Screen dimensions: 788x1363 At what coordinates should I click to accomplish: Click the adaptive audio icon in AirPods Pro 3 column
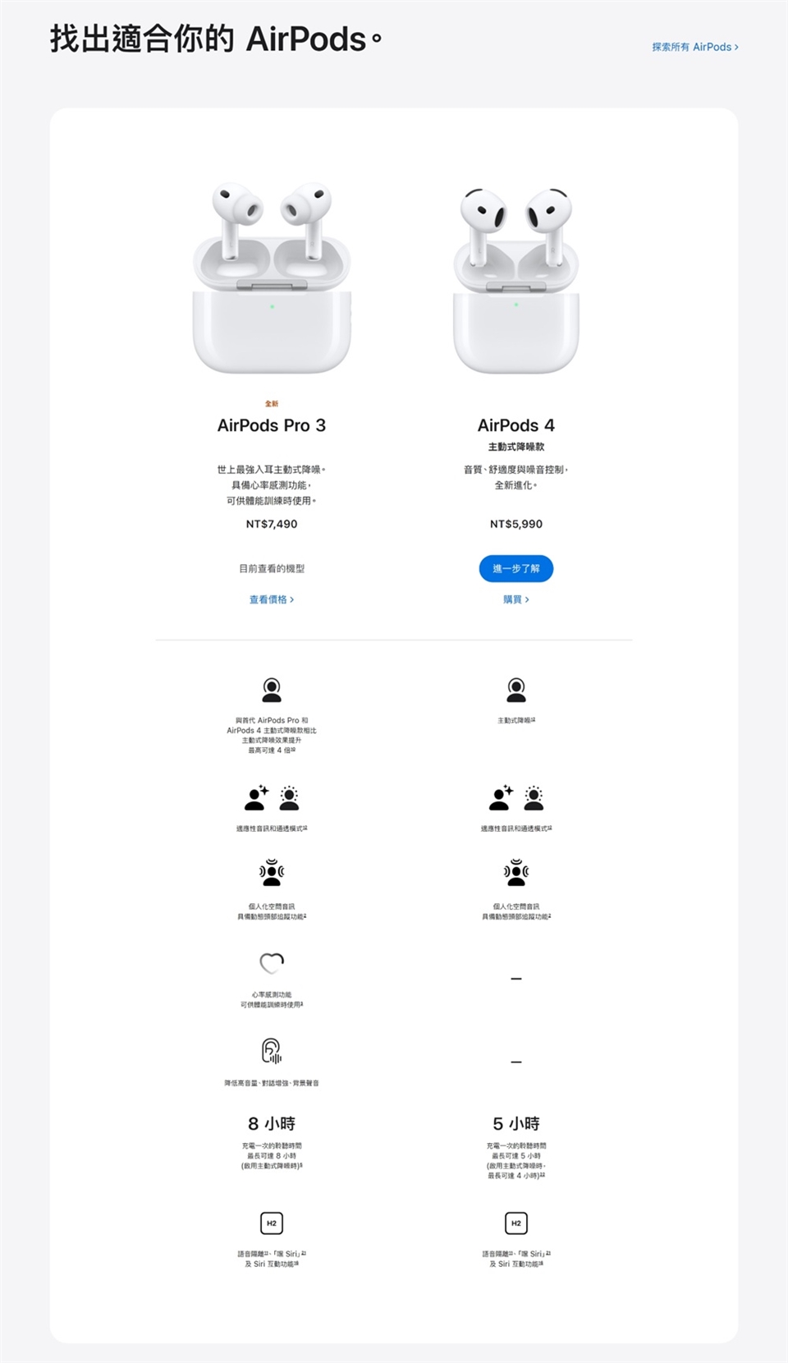(x=272, y=797)
